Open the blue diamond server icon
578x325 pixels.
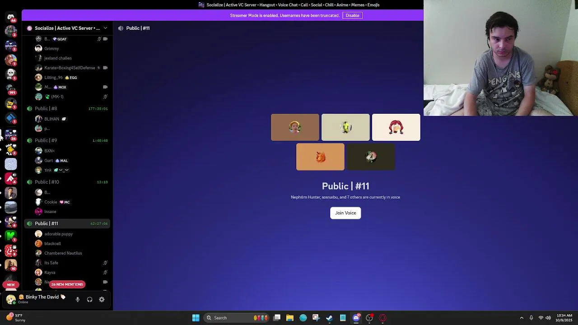(x=11, y=118)
